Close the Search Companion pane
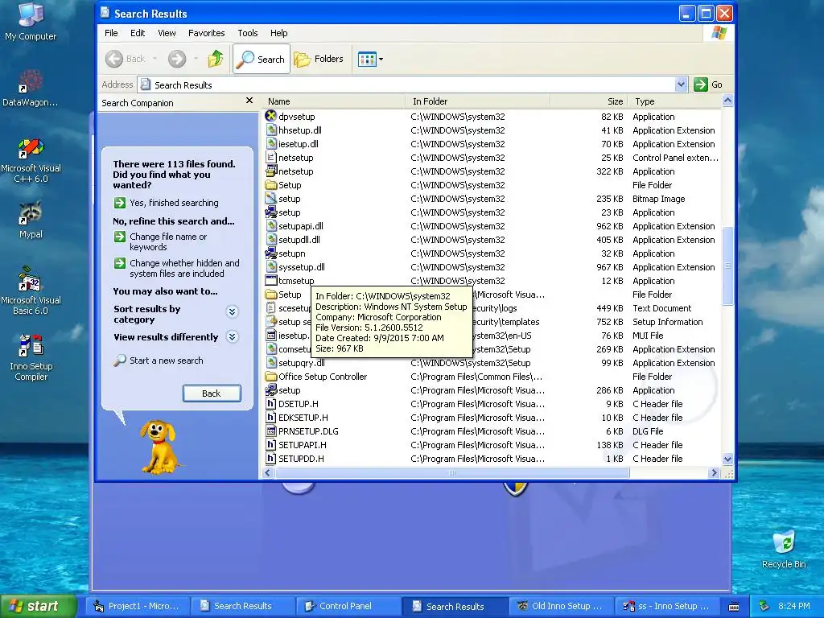 (x=249, y=101)
